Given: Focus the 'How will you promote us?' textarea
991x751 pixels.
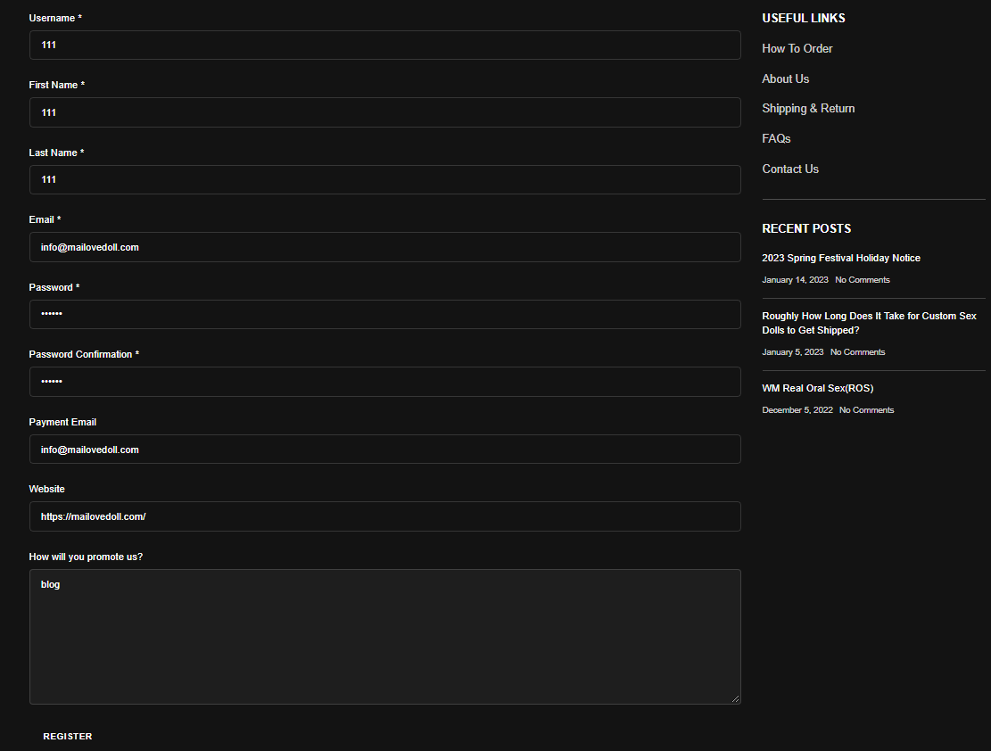Looking at the screenshot, I should tap(385, 637).
